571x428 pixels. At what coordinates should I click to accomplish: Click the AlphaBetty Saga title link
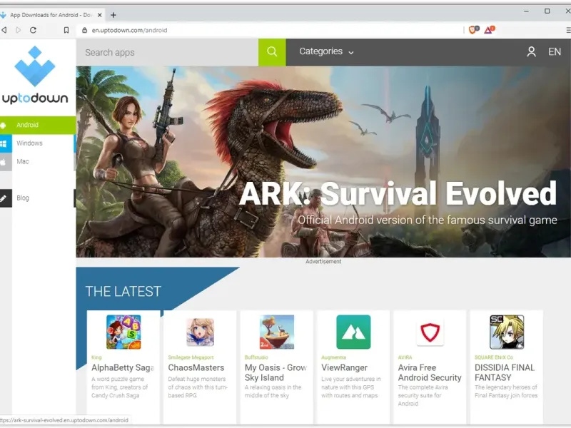(123, 367)
